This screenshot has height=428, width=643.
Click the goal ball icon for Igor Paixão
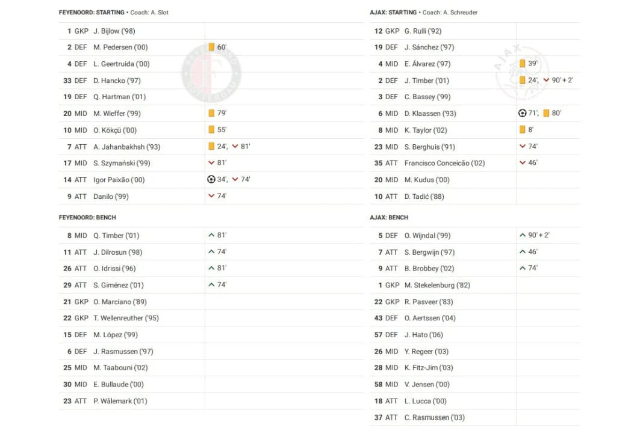click(x=211, y=179)
